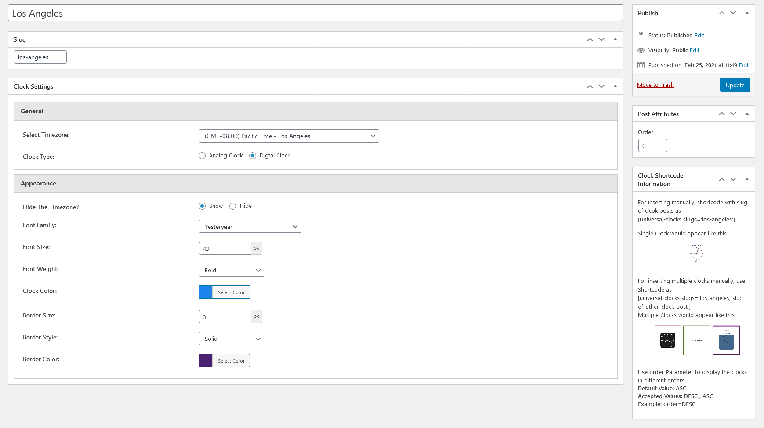Collapse the Slug panel using the triangle toggle
The image size is (764, 428).
(x=615, y=39)
